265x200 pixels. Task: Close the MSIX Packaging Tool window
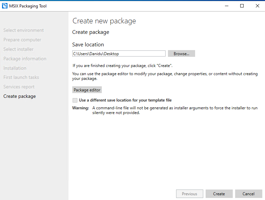tap(258, 6)
